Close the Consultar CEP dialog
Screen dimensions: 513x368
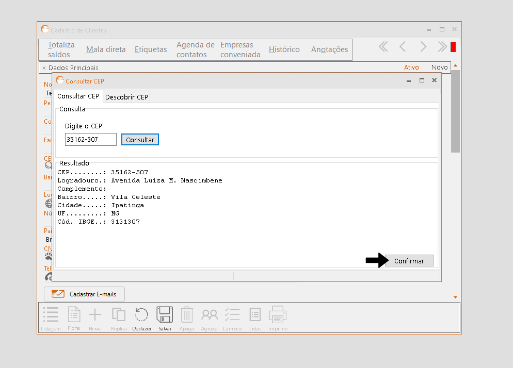click(434, 80)
